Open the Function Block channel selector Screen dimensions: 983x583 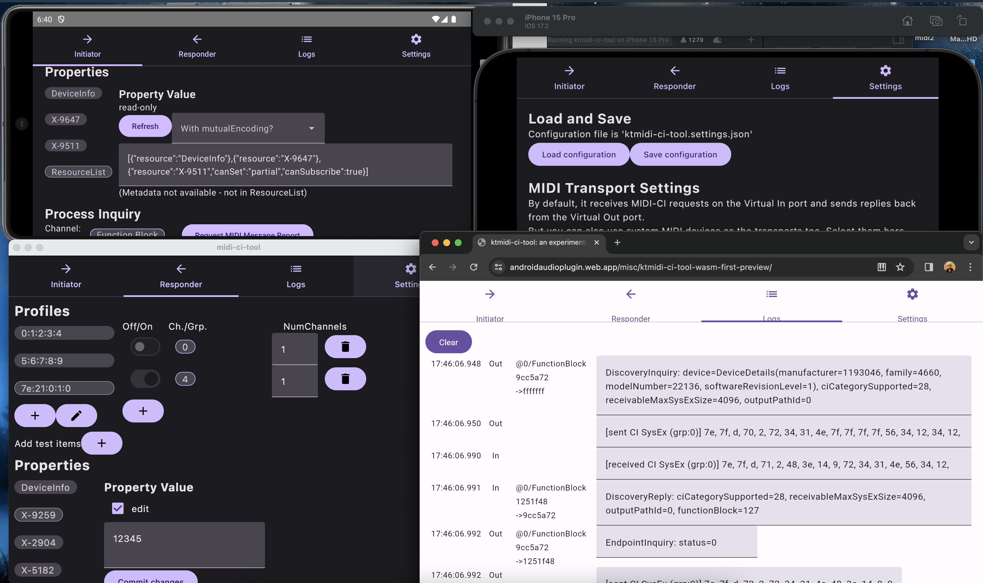[x=127, y=233]
